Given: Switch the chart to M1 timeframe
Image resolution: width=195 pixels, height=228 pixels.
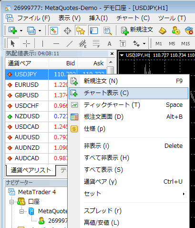Looking at the screenshot, I should pos(159,44).
